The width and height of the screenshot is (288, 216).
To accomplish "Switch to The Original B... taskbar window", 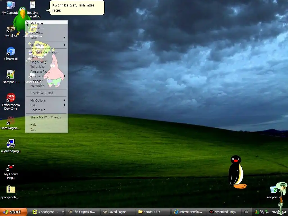I will pyautogui.click(x=82, y=212).
